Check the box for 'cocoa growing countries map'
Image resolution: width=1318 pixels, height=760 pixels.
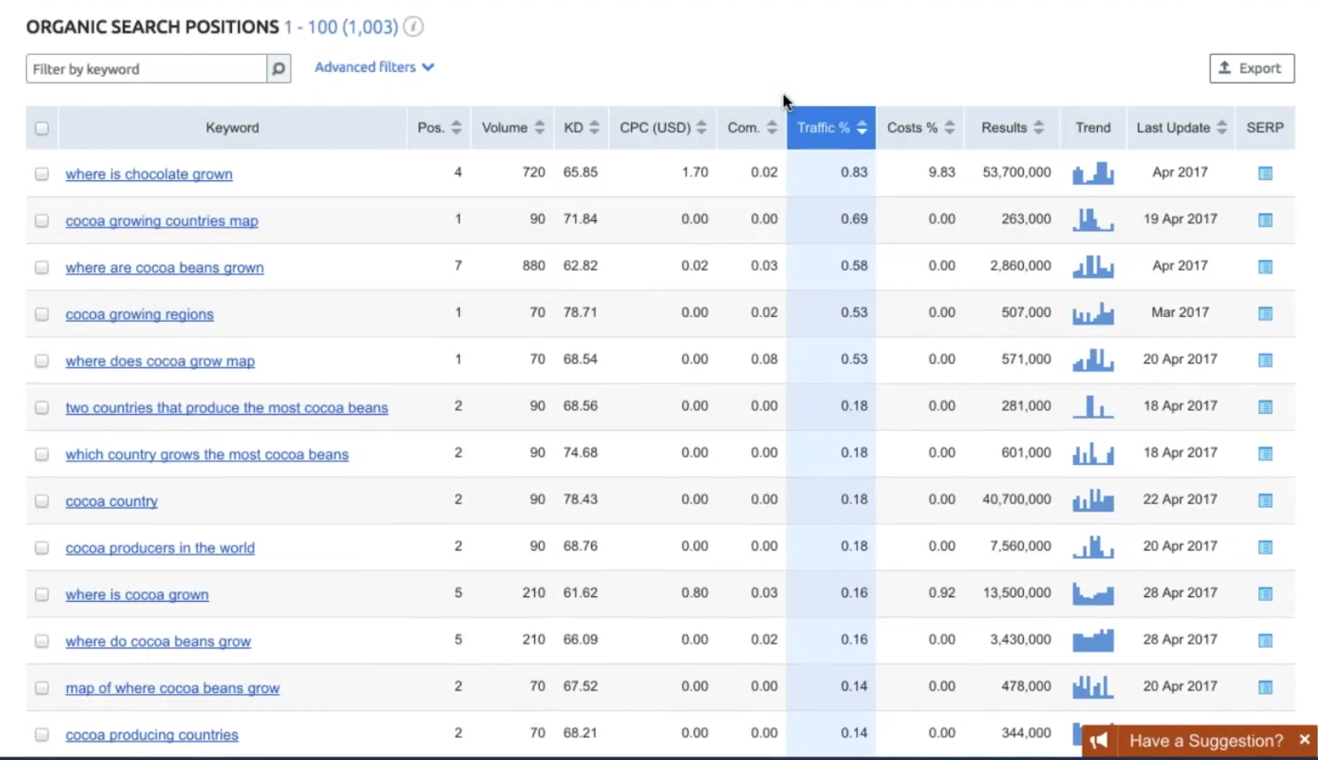[x=42, y=221]
